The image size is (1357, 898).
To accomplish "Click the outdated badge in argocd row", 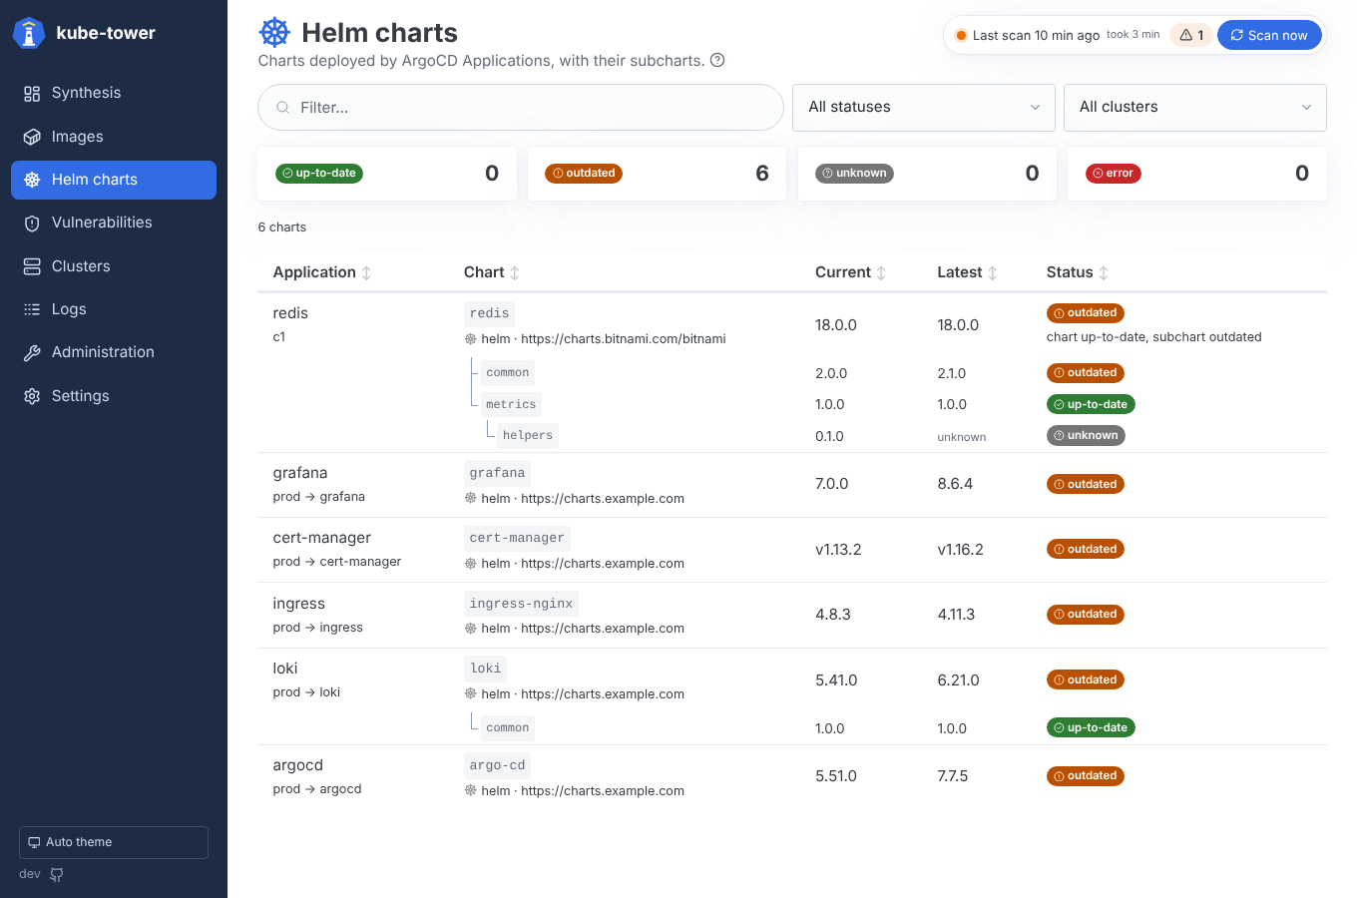I will (1086, 775).
